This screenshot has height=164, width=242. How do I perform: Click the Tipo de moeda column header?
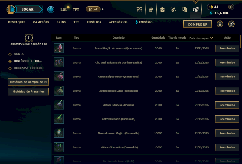click(x=177, y=38)
